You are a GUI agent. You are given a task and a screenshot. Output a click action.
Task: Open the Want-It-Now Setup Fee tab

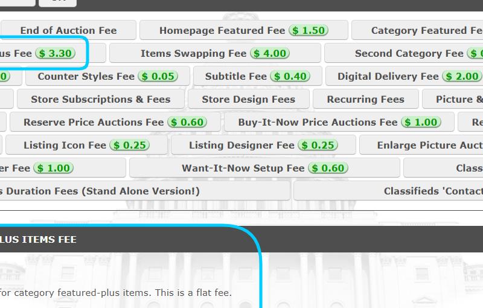tap(264, 168)
